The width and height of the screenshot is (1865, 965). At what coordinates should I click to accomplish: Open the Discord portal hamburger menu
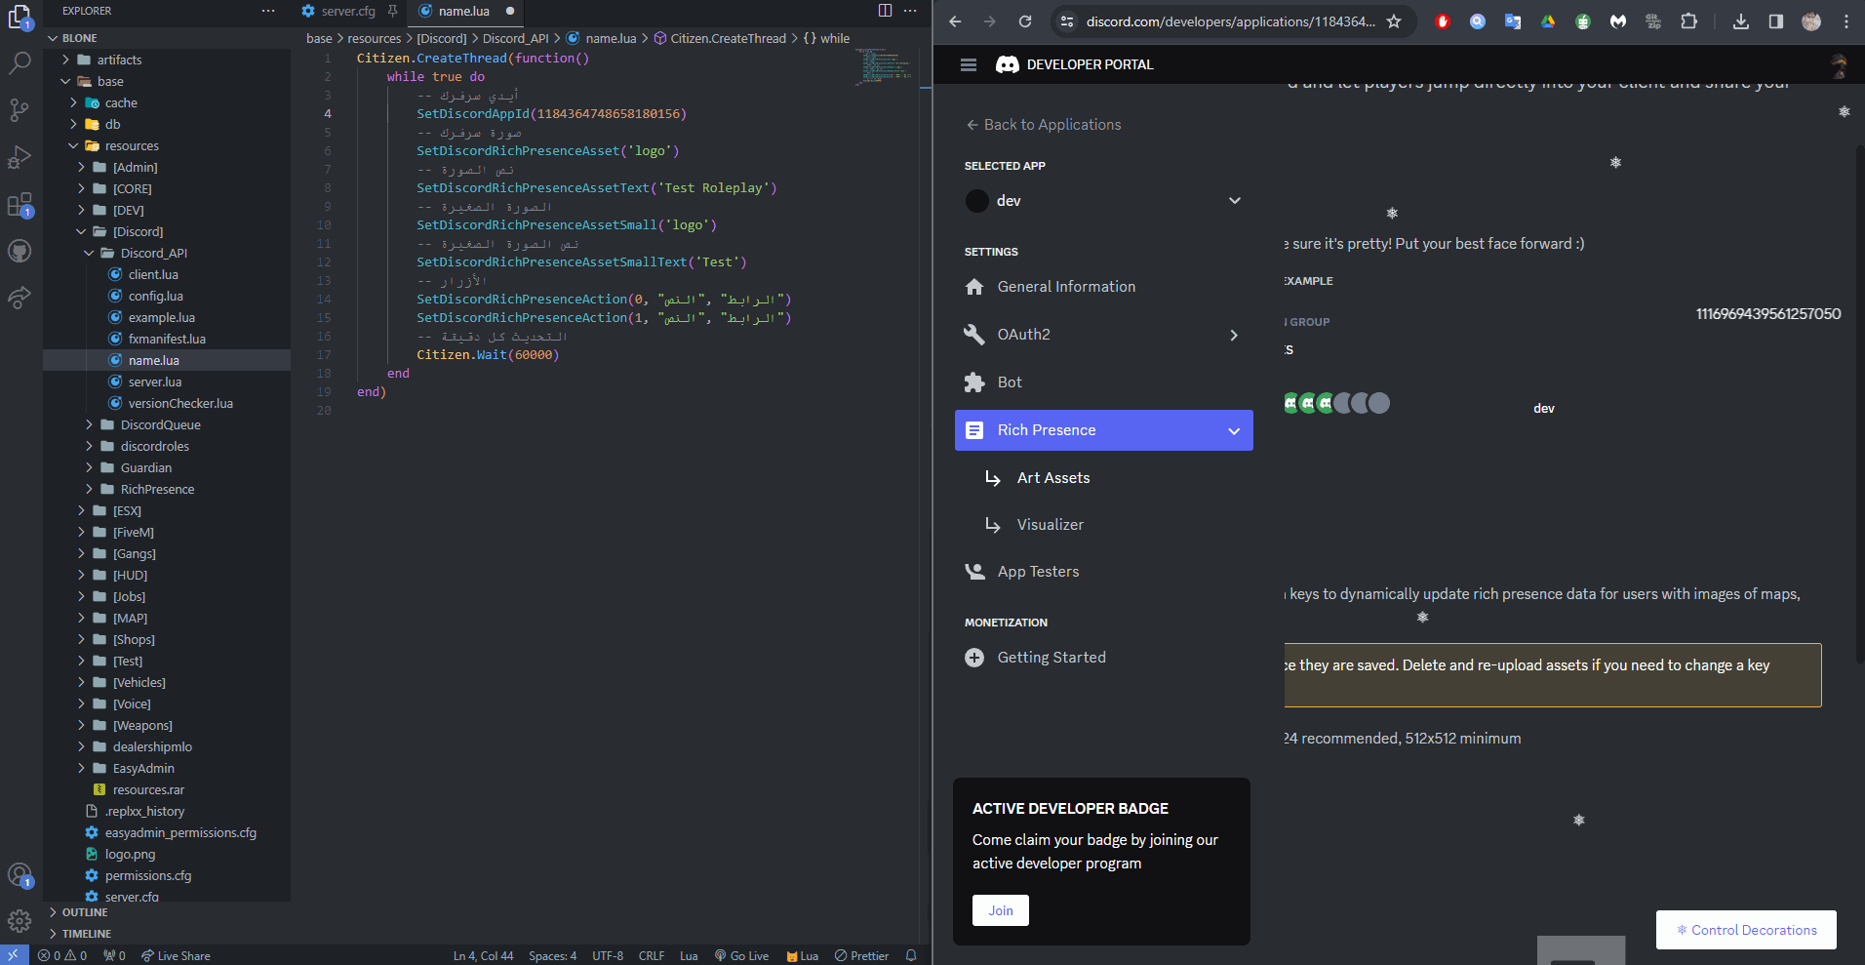click(x=969, y=64)
